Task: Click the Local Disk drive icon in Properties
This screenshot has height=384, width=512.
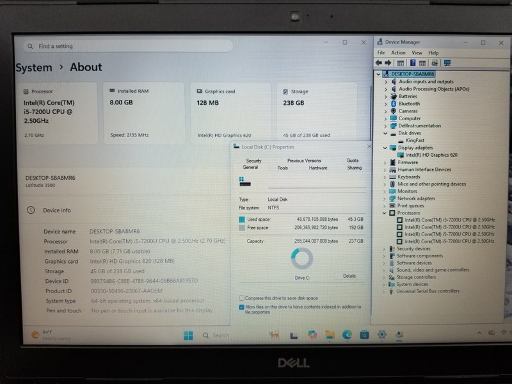Action: [x=244, y=182]
